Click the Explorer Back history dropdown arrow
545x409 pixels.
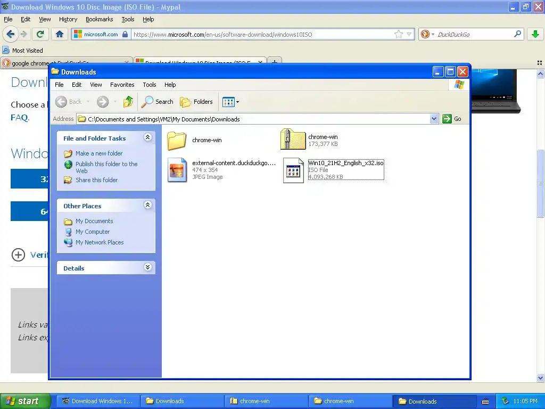88,102
